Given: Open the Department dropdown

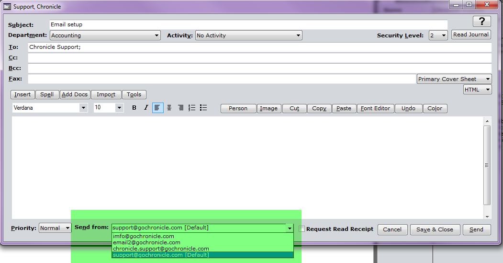Looking at the screenshot, I should click(105, 35).
